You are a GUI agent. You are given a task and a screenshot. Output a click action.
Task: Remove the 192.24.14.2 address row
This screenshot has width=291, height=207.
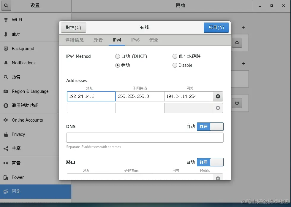click(218, 96)
